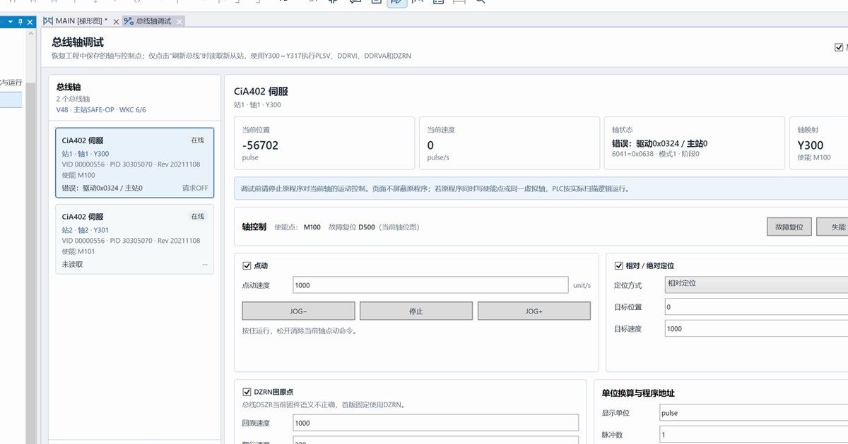Toggle the 点动 checkbox
The image size is (848, 444).
click(x=247, y=265)
